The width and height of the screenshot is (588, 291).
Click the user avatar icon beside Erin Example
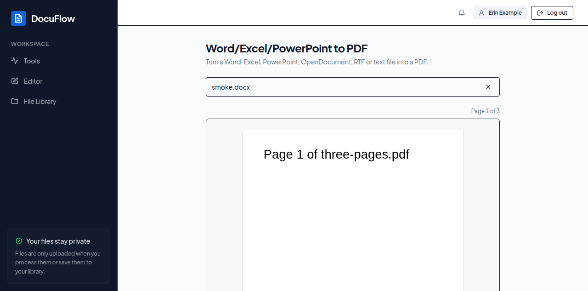[481, 13]
